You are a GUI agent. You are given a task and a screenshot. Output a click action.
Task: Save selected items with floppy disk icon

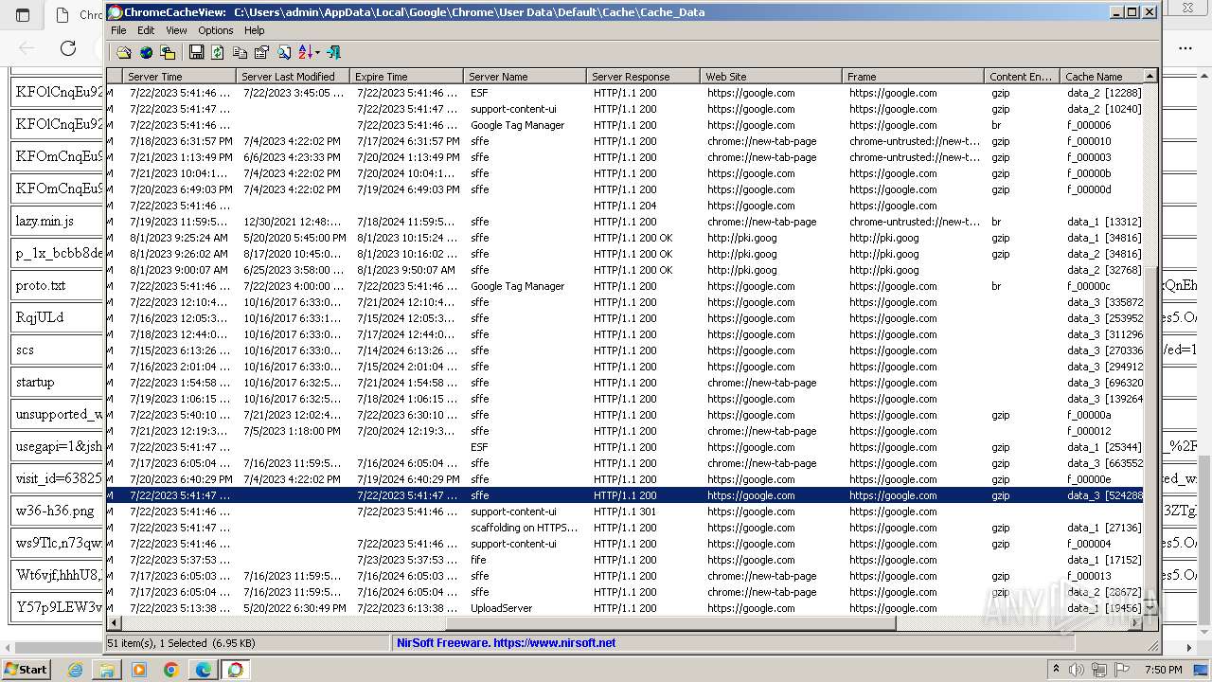196,52
